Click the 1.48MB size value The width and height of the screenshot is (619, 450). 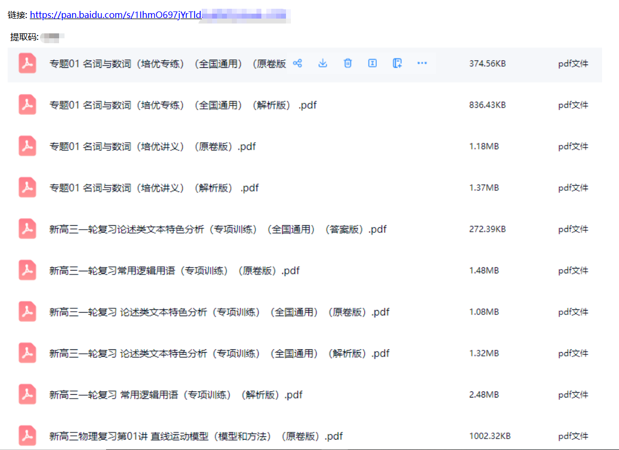[484, 271]
